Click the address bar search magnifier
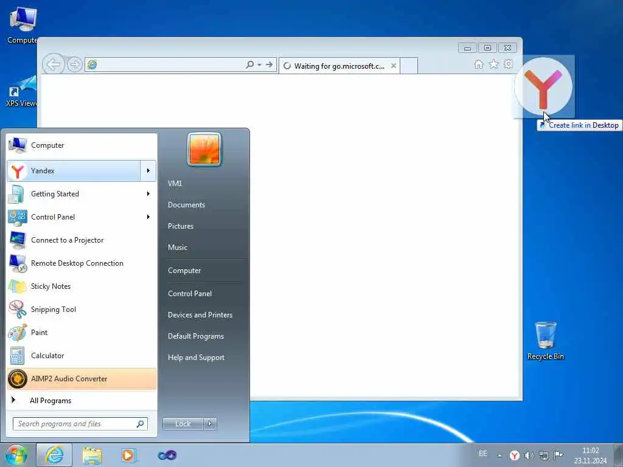 250,64
